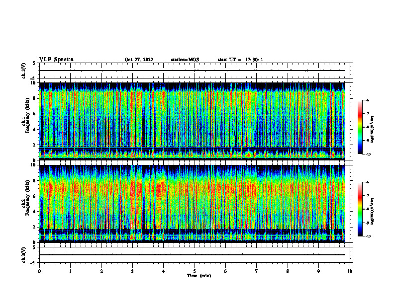Click the ch.2 frequency tick label "6"
The image size is (394, 304).
click(x=34, y=196)
